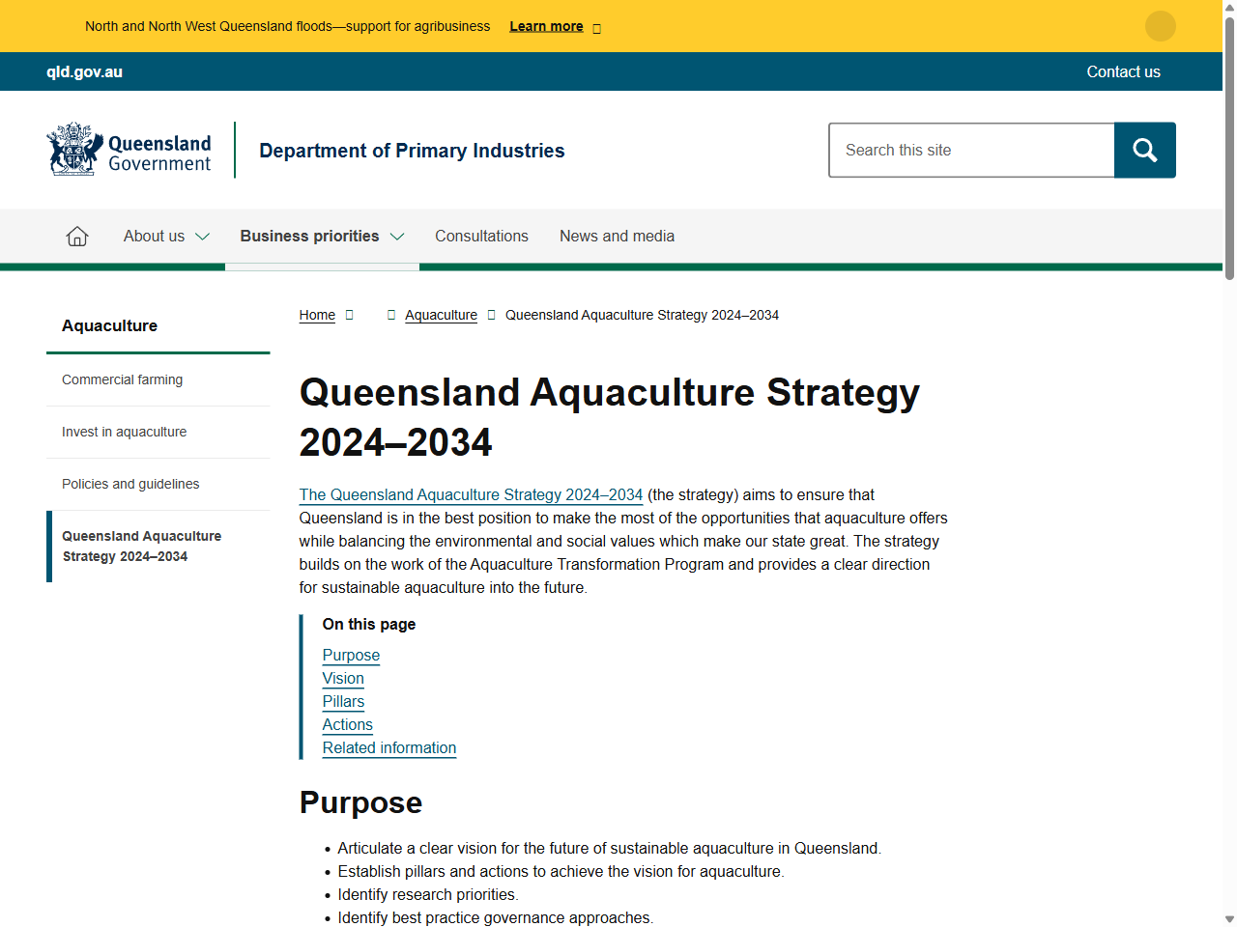
Task: Jump to the Purpose section link
Action: point(351,656)
